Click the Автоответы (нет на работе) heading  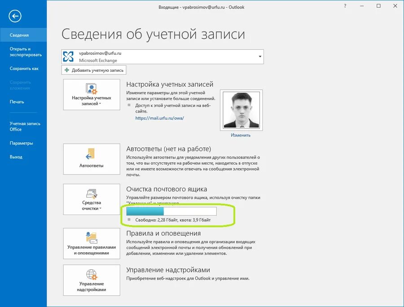point(168,149)
